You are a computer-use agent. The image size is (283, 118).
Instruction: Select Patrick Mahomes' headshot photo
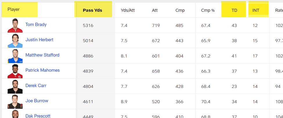[x=15, y=71]
